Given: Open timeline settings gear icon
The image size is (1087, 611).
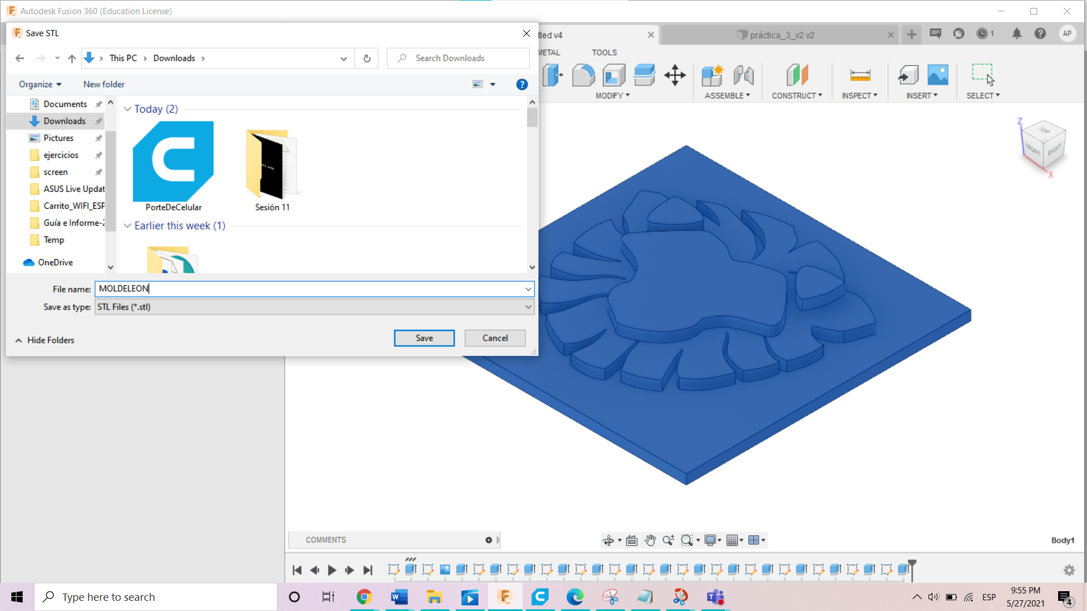Looking at the screenshot, I should pos(1069,570).
